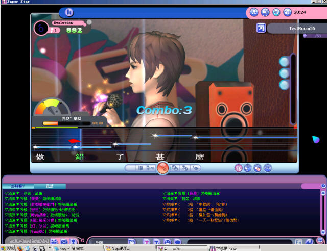Click the swap arrows icon in the control bar

tap(185, 168)
